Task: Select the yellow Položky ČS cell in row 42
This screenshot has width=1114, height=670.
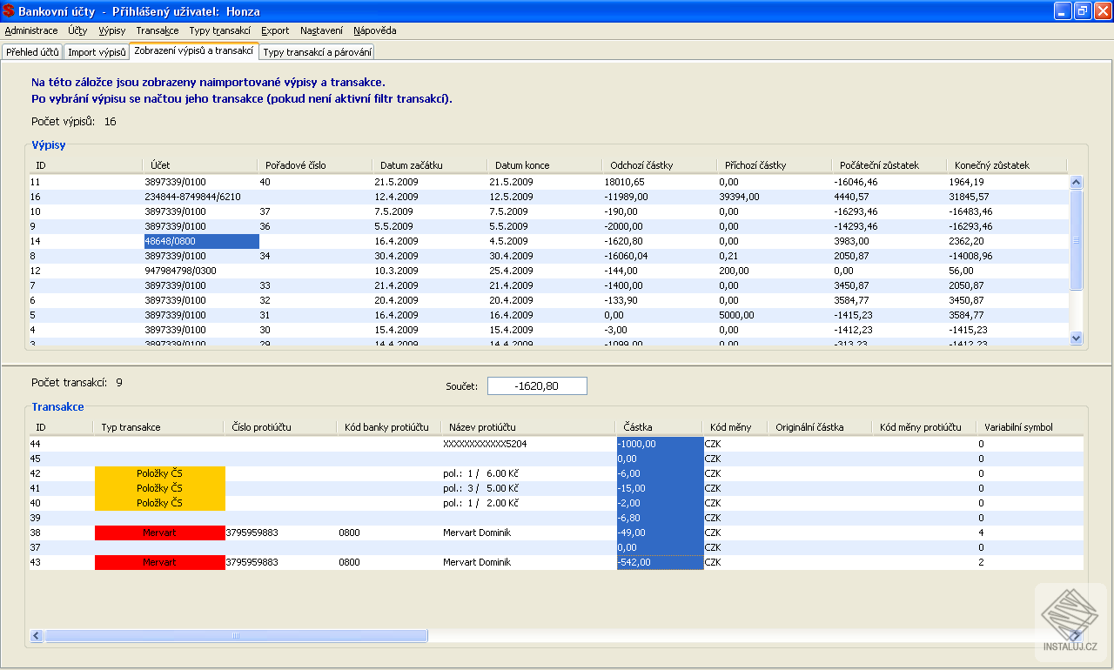Action: [159, 473]
